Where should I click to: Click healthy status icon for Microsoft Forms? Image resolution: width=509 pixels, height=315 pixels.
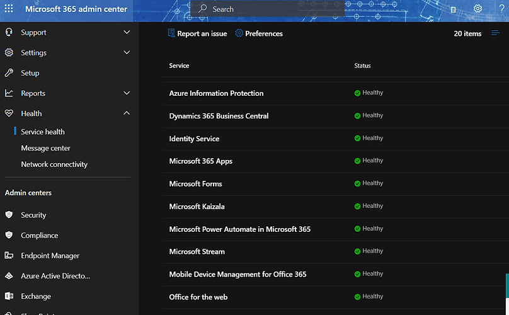pyautogui.click(x=357, y=184)
